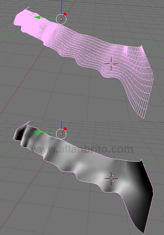Click the white manipulator circle in the bottom viewport
Viewport: 164px width, 235px height.
coord(61,134)
